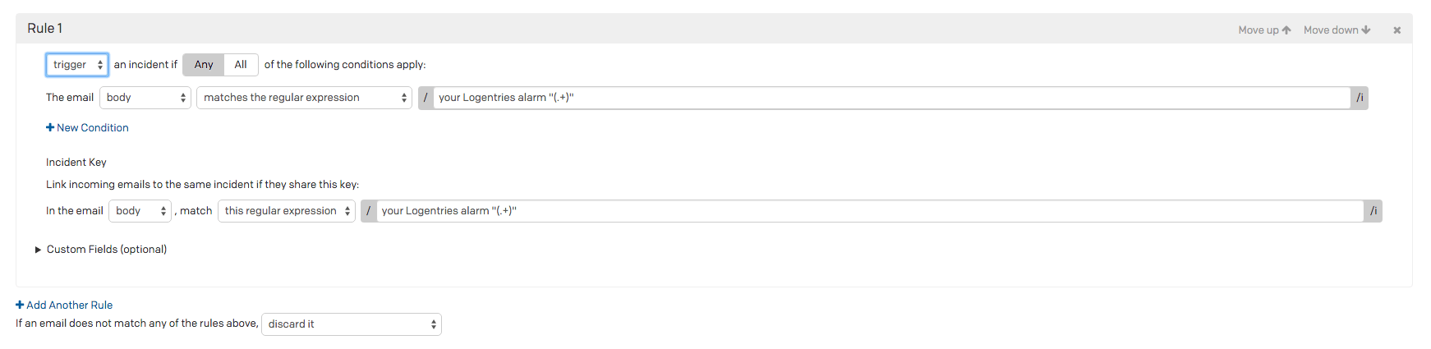Open the email body field dropdown in the condition

(145, 98)
